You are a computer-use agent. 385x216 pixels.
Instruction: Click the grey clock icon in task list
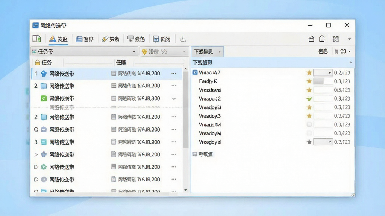pos(44,180)
